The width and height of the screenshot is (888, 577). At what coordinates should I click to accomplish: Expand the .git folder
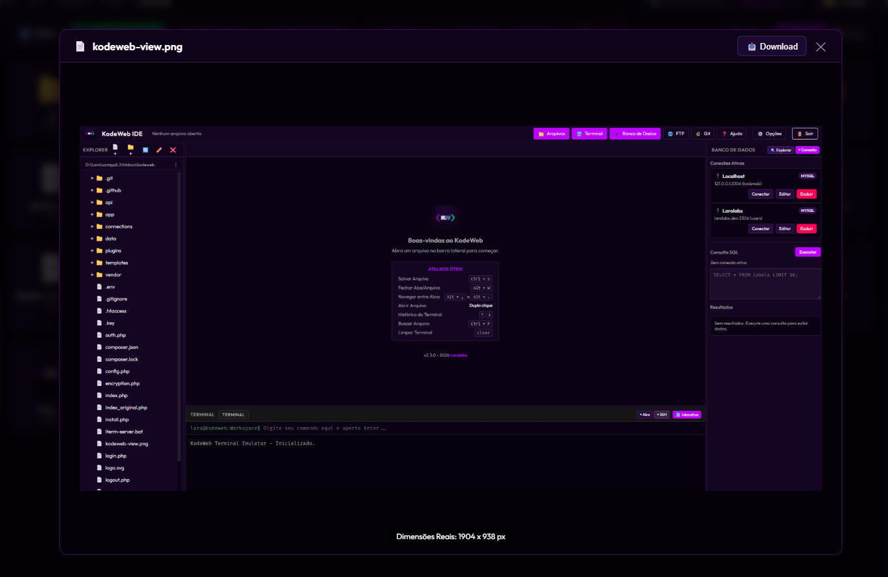[92, 178]
